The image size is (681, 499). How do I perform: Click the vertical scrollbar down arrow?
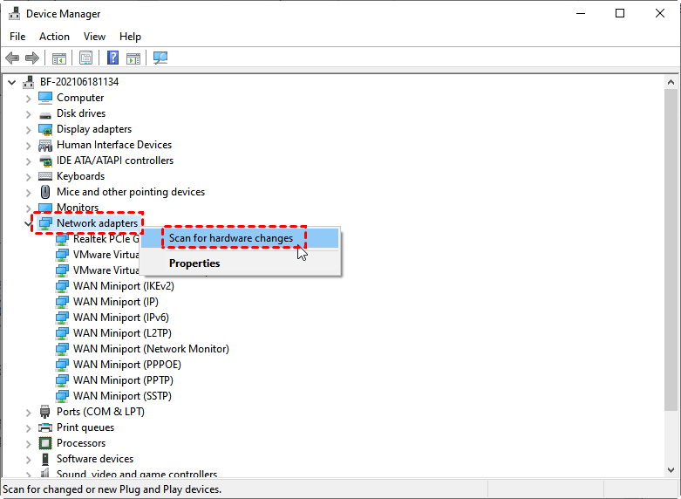(x=671, y=470)
